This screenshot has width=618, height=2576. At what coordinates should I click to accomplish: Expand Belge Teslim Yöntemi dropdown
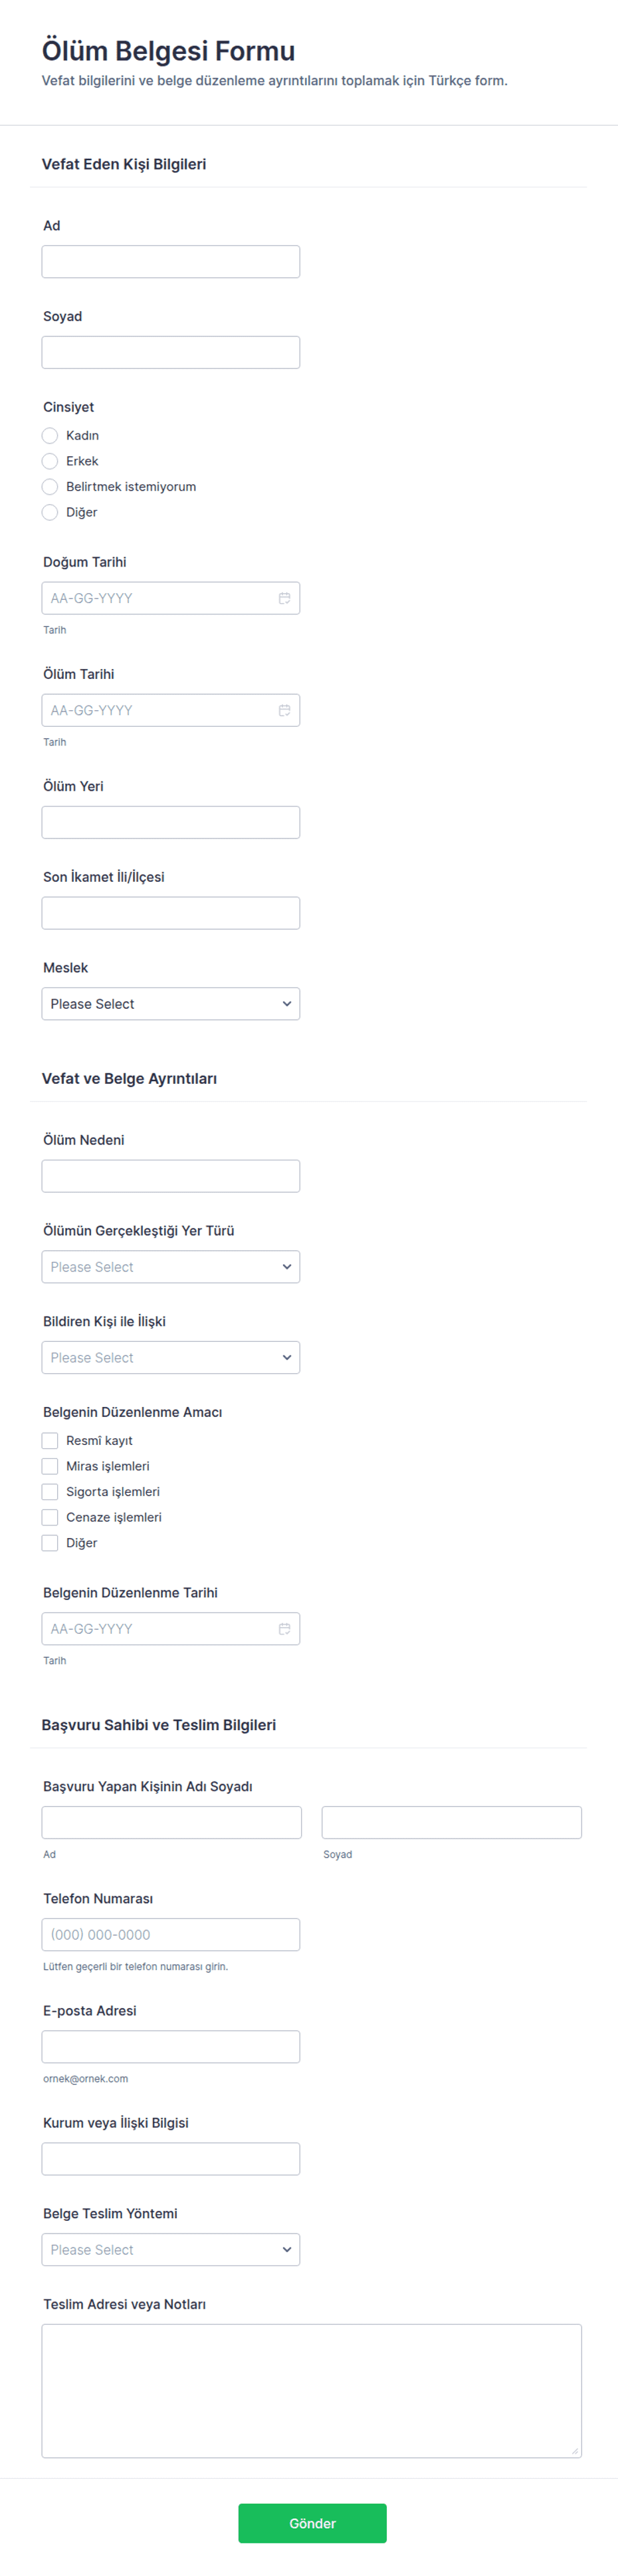point(170,2249)
